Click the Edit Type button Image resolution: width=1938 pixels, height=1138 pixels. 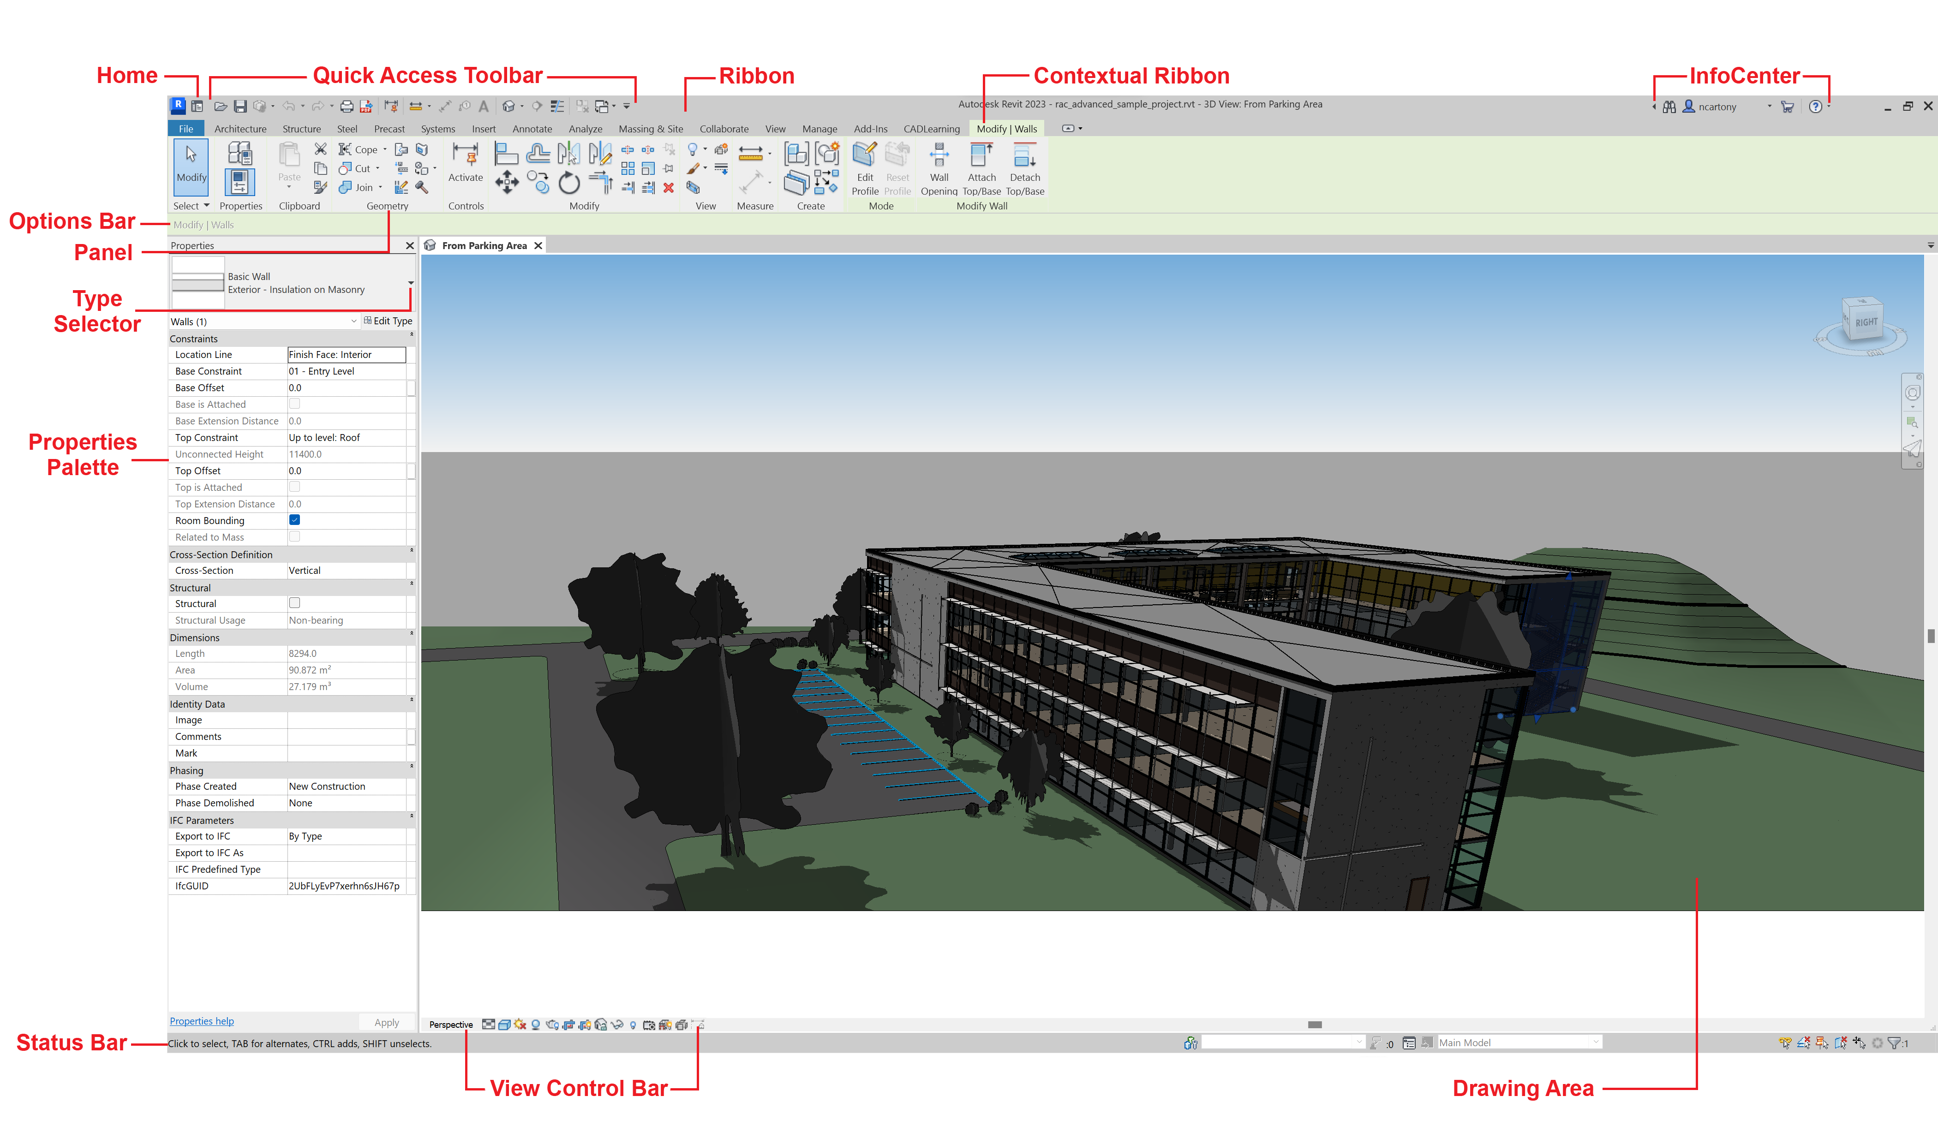pos(389,322)
